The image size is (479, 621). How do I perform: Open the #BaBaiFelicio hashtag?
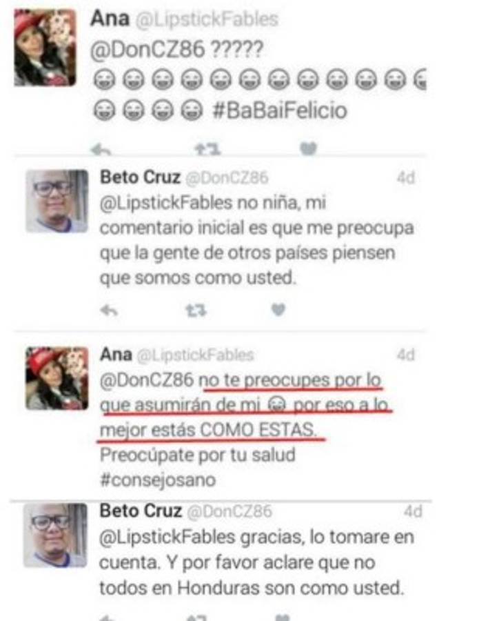[x=280, y=110]
